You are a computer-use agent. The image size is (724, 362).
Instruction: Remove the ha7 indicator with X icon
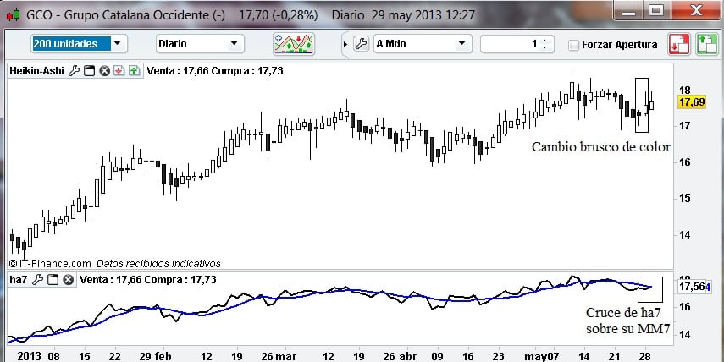coord(69,279)
